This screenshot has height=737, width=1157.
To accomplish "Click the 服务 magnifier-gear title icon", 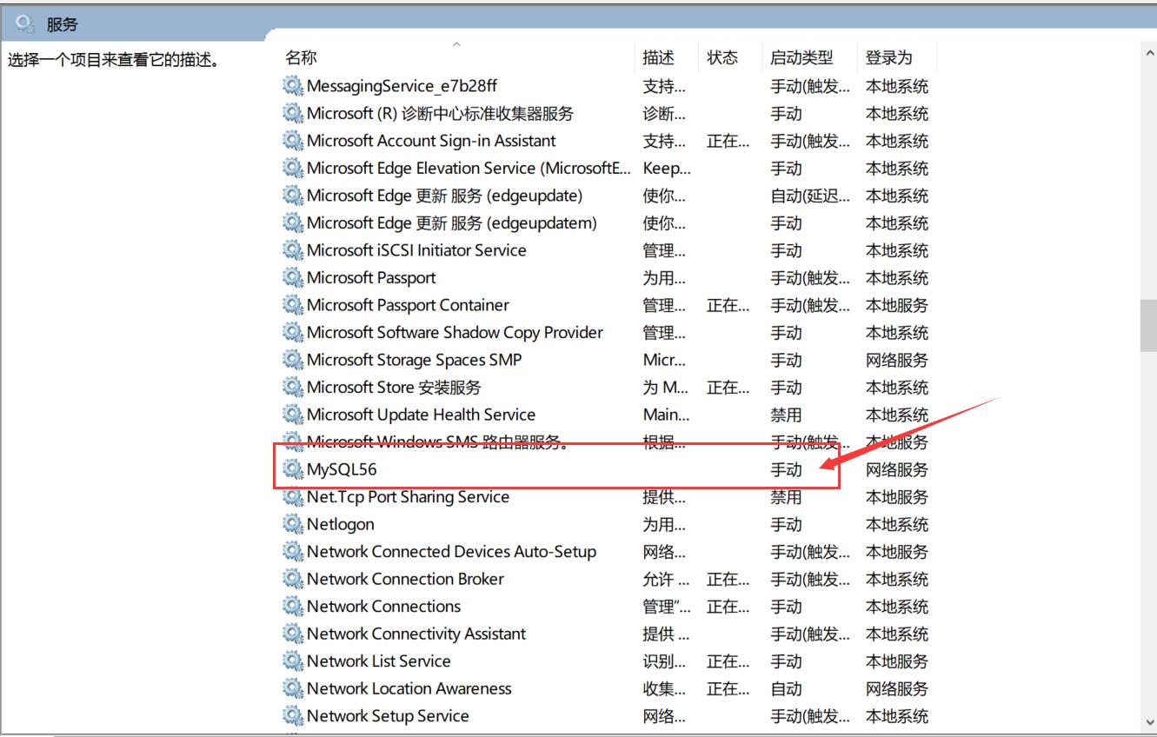I will point(25,23).
